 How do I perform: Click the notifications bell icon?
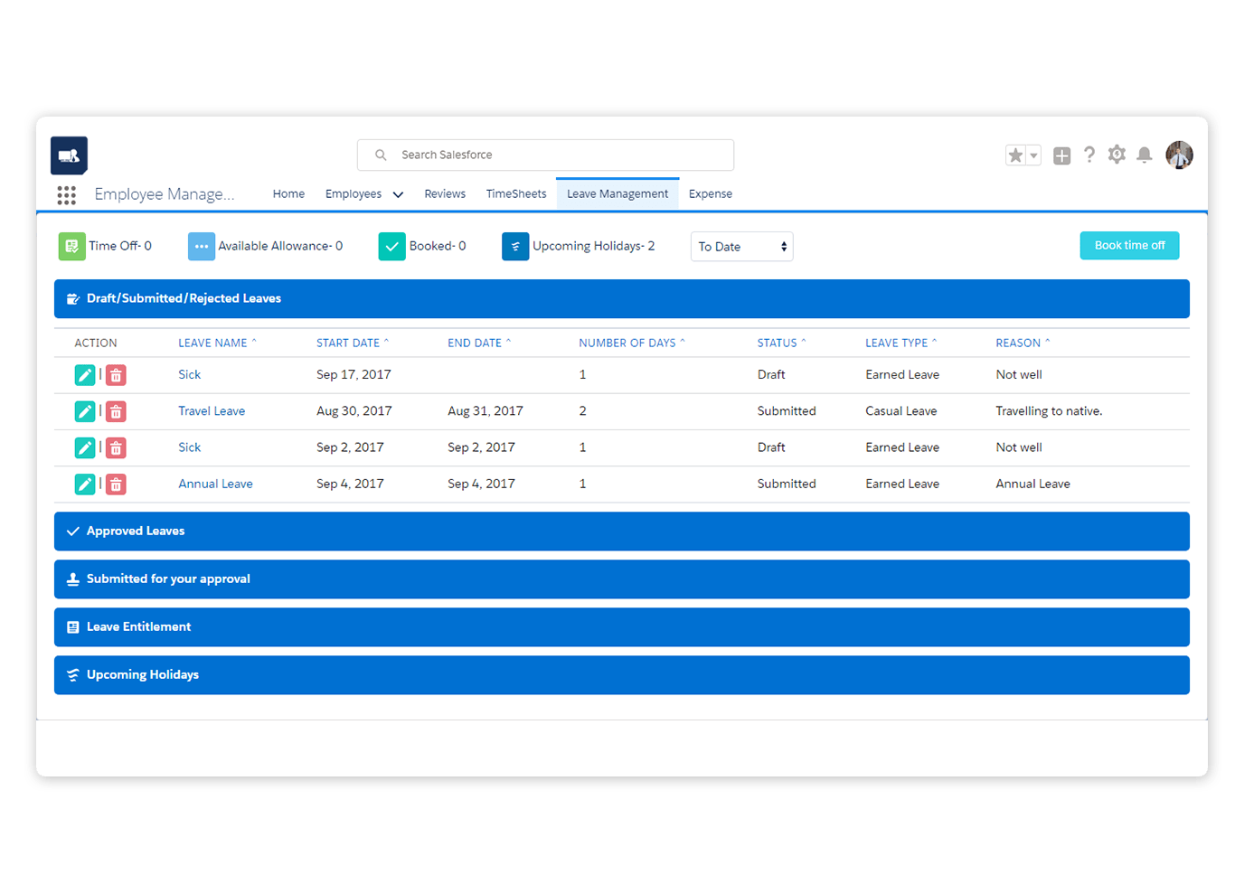click(x=1144, y=155)
